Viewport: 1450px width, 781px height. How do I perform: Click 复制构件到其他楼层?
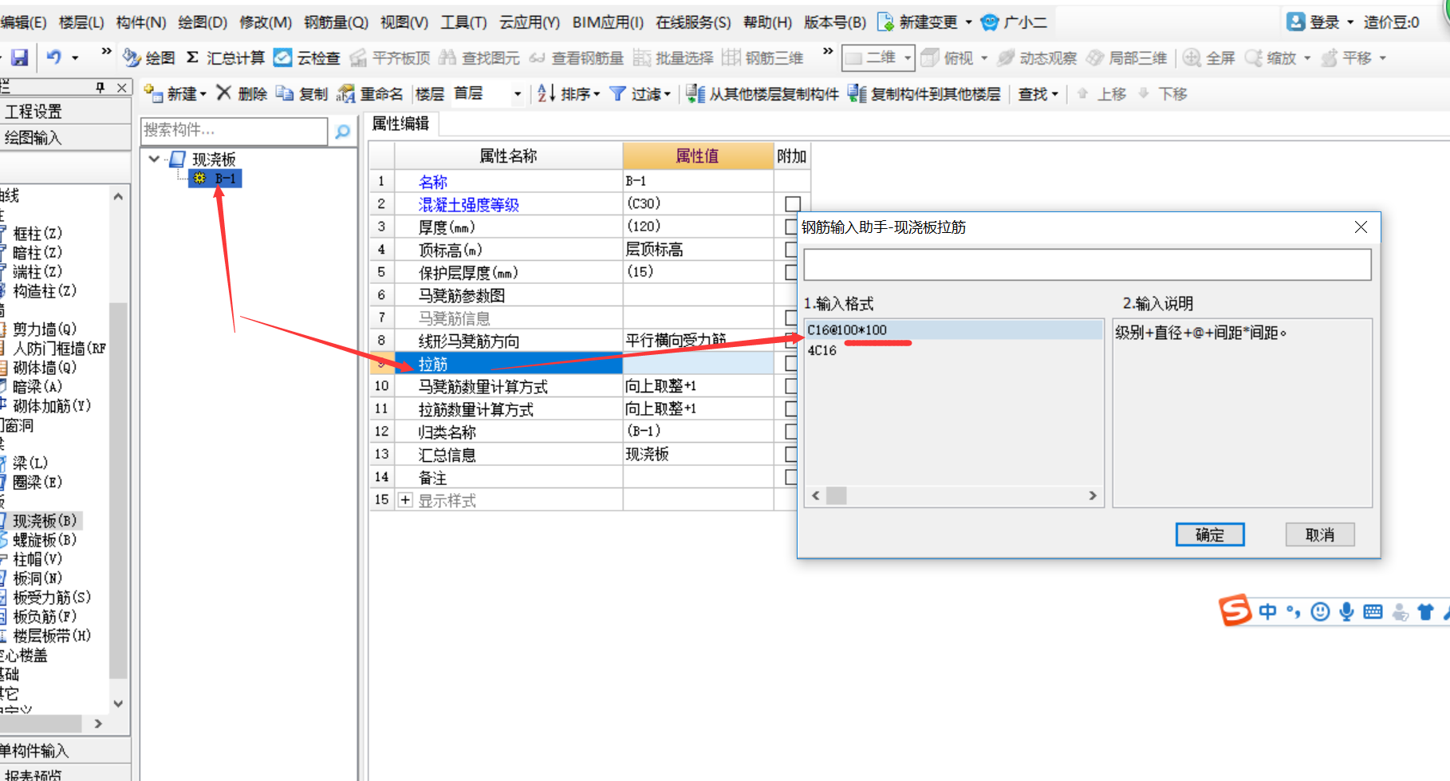pyautogui.click(x=924, y=93)
